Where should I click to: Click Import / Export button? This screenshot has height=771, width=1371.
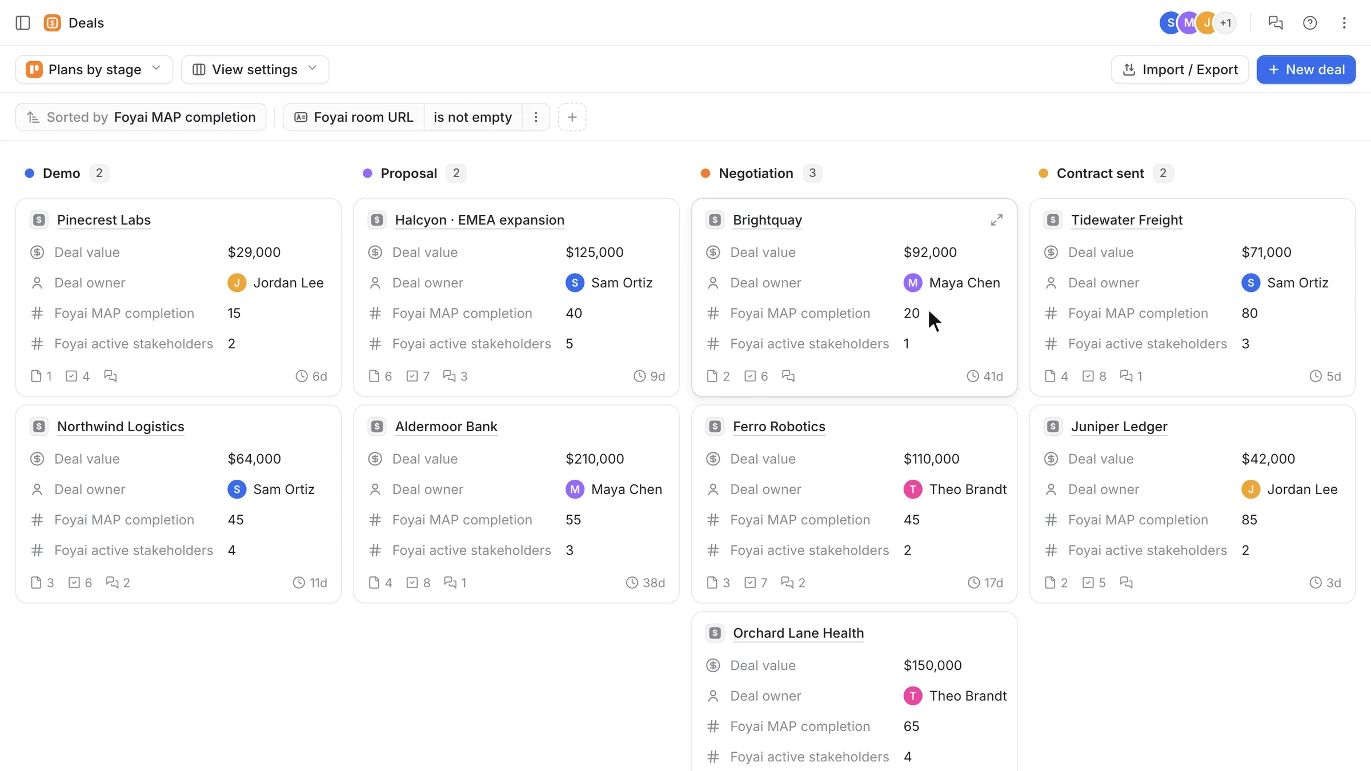(x=1180, y=69)
